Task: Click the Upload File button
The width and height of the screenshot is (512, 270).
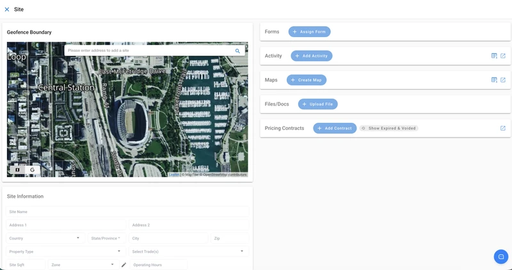Action: click(x=317, y=104)
